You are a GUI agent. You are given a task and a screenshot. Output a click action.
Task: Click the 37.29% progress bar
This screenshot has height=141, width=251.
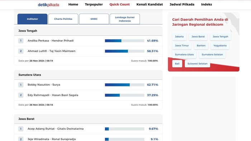[x=124, y=95]
